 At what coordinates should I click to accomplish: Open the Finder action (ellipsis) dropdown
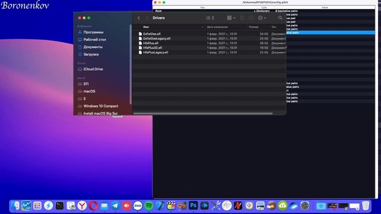[x=262, y=18]
